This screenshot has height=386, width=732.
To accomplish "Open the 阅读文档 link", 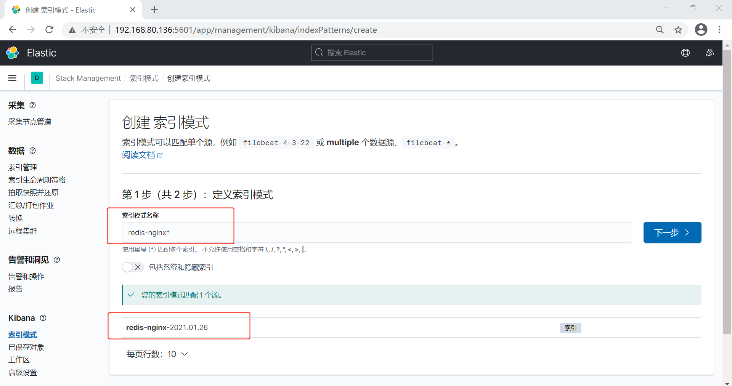I will click(142, 155).
